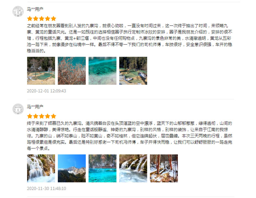Click the first reviewer's avatar icon
Viewport: 256px width, 198px height.
tap(18, 11)
